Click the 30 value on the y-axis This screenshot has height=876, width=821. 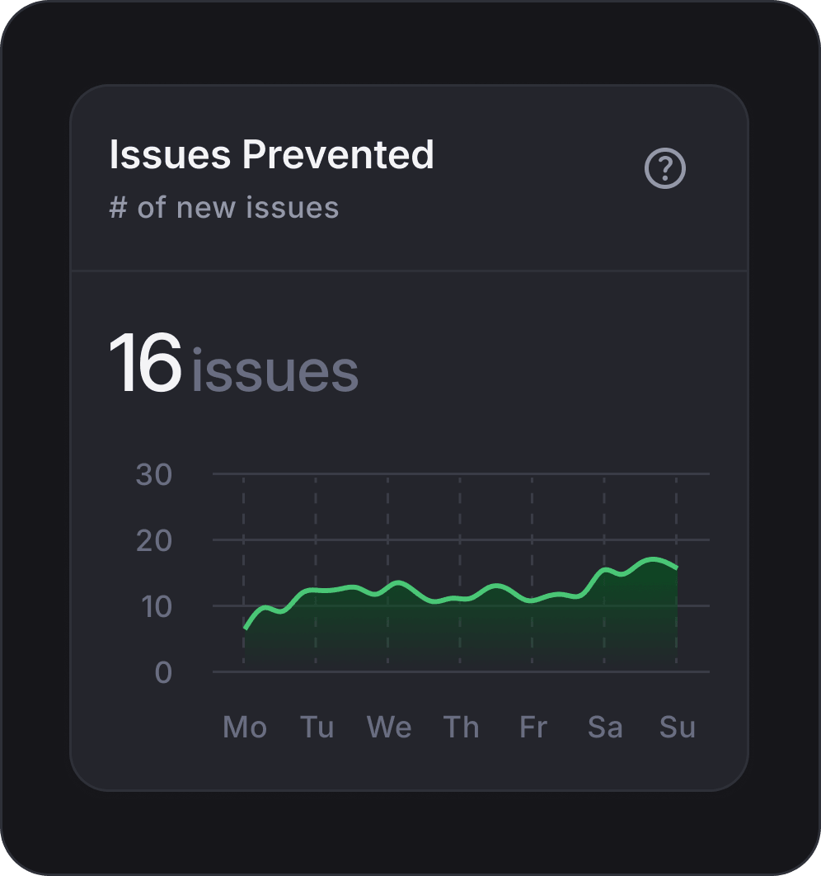153,474
